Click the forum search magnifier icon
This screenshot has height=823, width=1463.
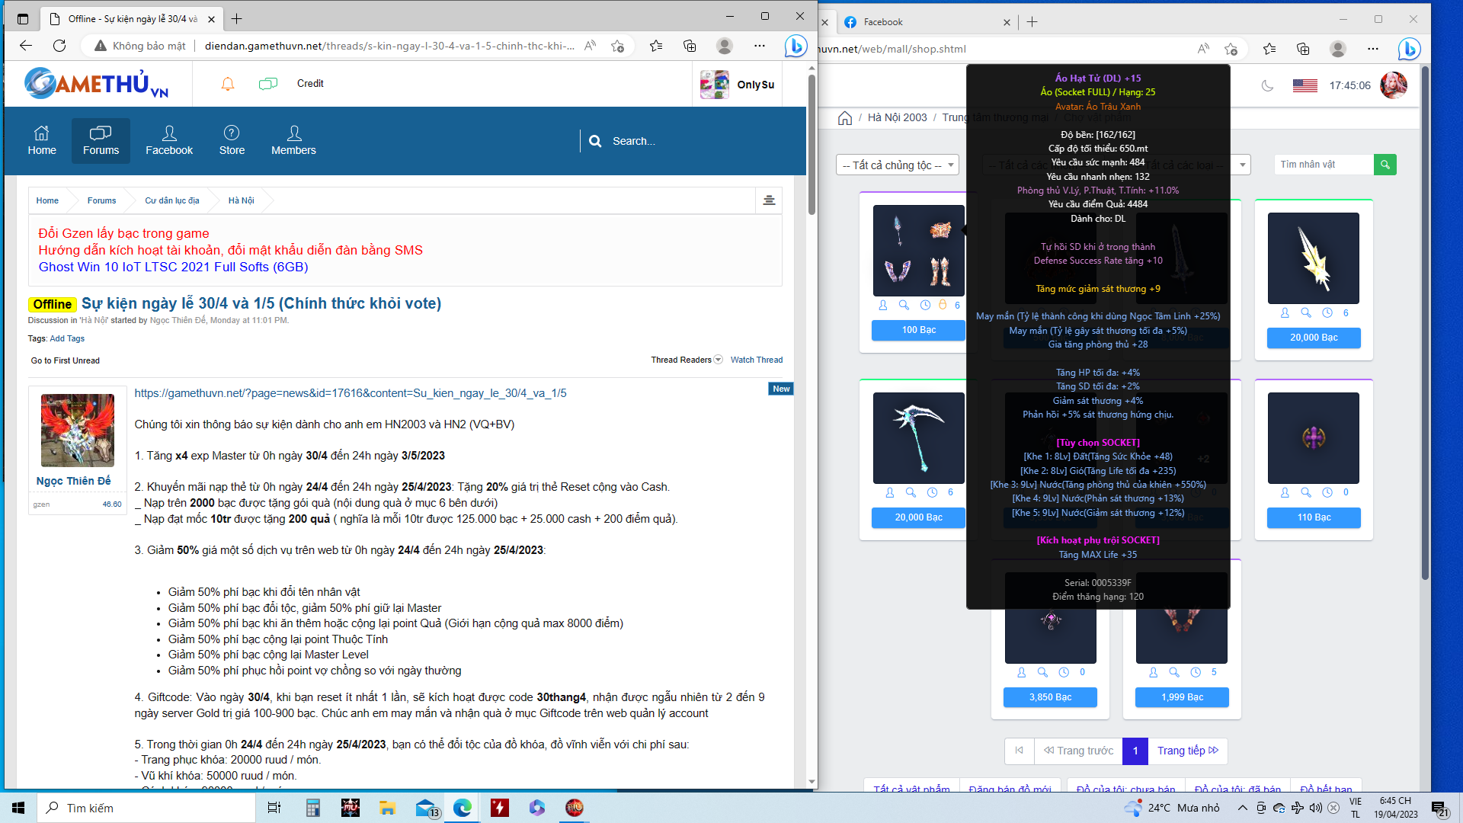595,141
